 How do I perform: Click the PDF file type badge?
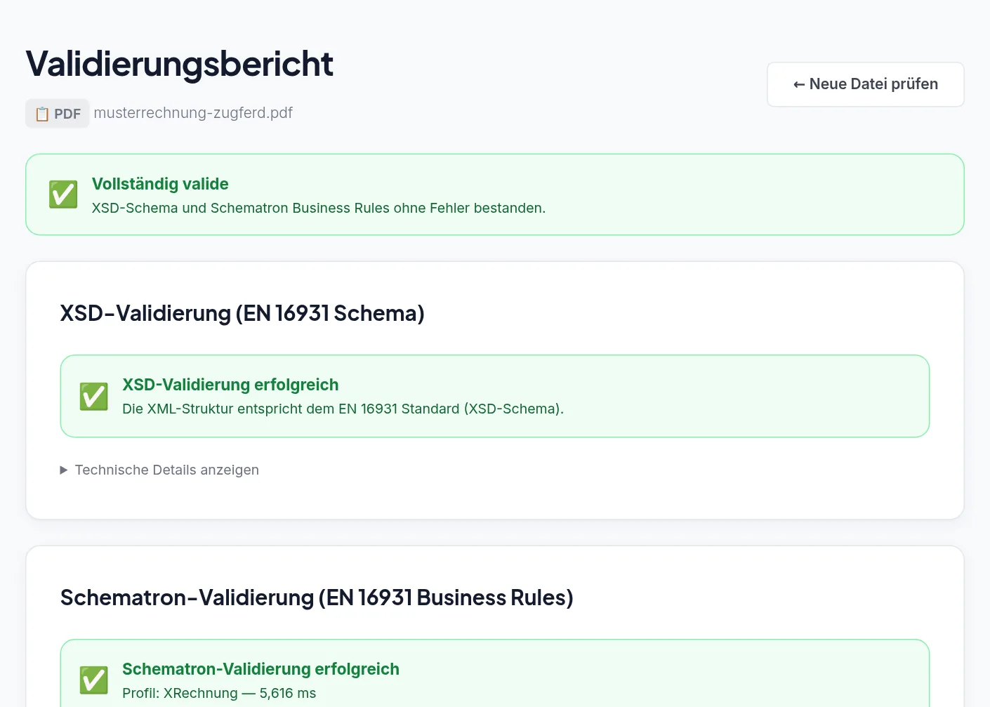click(x=58, y=114)
